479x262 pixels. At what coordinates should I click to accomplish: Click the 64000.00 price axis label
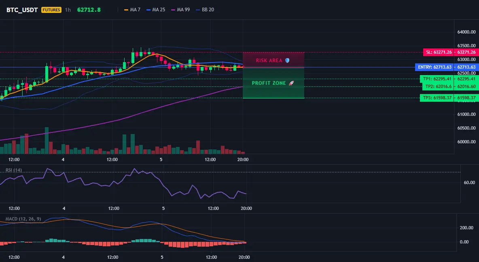click(x=466, y=32)
